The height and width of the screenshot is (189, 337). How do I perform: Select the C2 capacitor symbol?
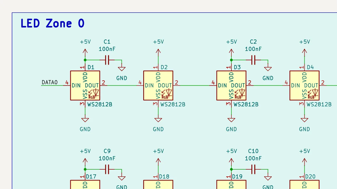pyautogui.click(x=253, y=60)
